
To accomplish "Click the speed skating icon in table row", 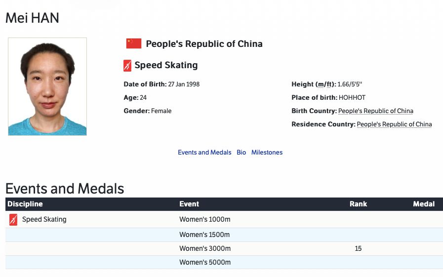I will [x=13, y=220].
